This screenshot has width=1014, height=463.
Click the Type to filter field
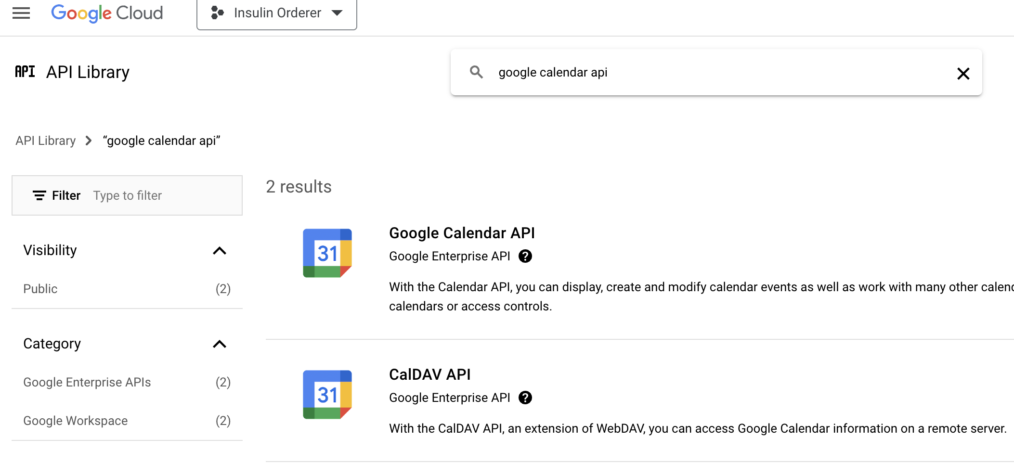point(128,195)
